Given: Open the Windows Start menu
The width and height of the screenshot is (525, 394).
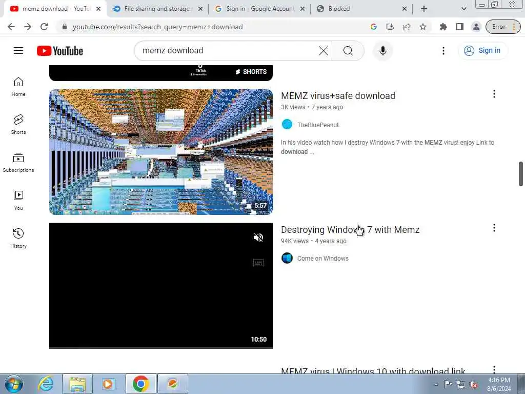Looking at the screenshot, I should [14, 384].
